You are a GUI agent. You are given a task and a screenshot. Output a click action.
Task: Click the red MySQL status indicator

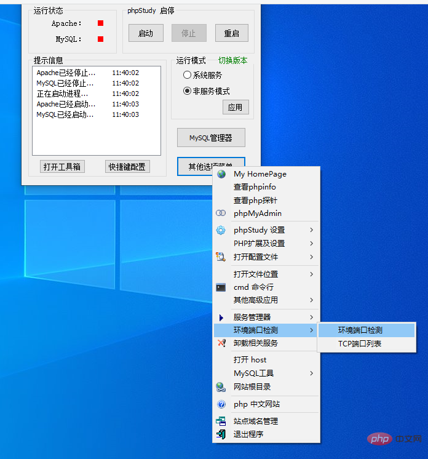tap(100, 39)
